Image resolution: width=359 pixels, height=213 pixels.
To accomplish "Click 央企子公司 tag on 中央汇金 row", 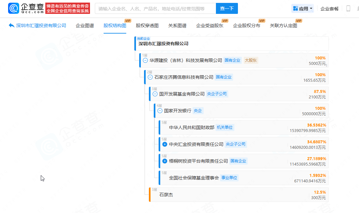I will pos(236,144).
